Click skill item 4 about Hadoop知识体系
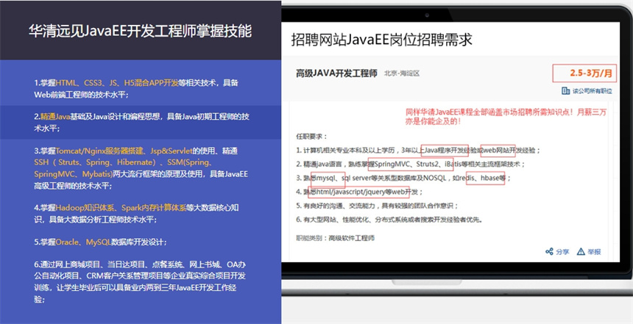The height and width of the screenshot is (324, 633). tap(136, 214)
